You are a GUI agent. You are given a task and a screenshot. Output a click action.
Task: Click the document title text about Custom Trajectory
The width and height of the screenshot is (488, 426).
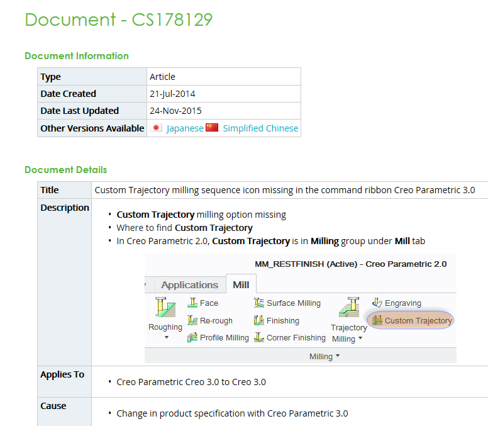285,190
